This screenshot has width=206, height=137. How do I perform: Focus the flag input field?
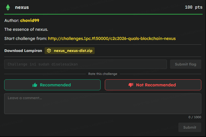coord(85,64)
